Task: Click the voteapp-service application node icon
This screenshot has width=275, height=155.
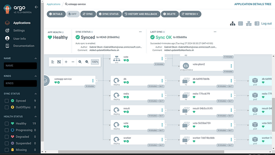Action: [46, 81]
